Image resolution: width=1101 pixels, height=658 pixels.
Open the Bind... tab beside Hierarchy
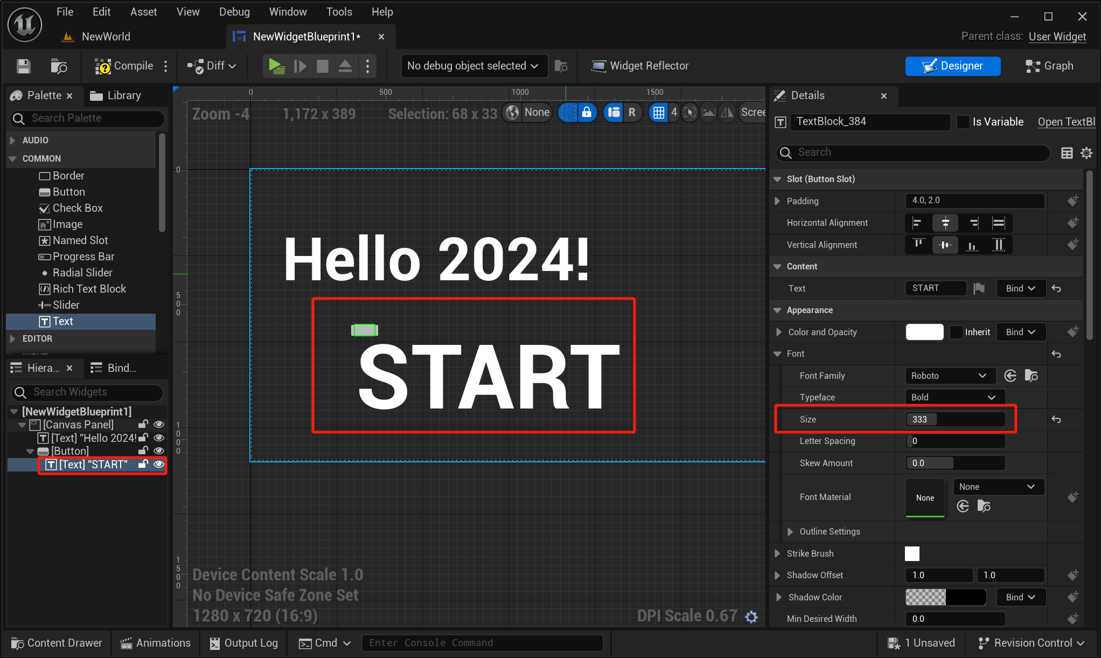pos(114,368)
